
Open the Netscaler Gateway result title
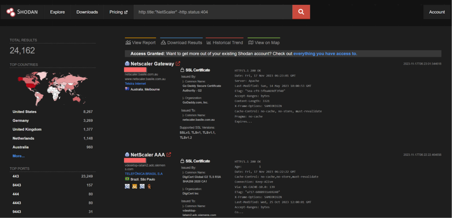[152, 64]
